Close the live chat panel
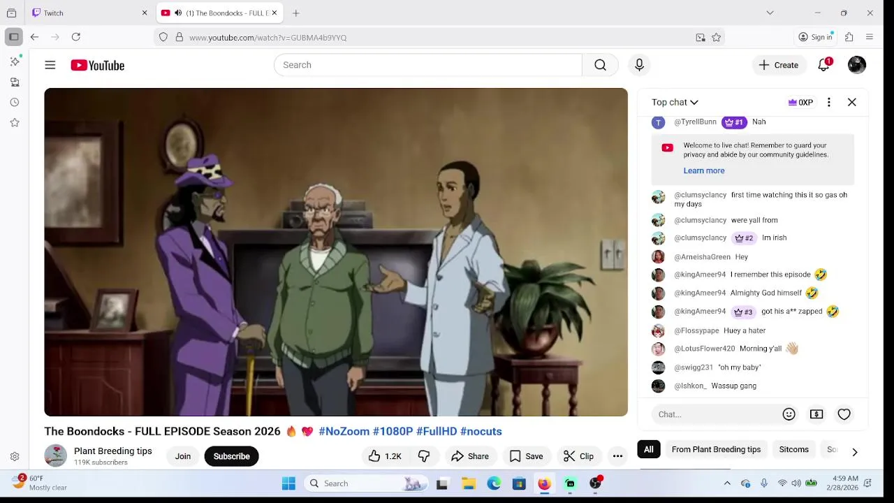The width and height of the screenshot is (894, 503). coord(852,102)
